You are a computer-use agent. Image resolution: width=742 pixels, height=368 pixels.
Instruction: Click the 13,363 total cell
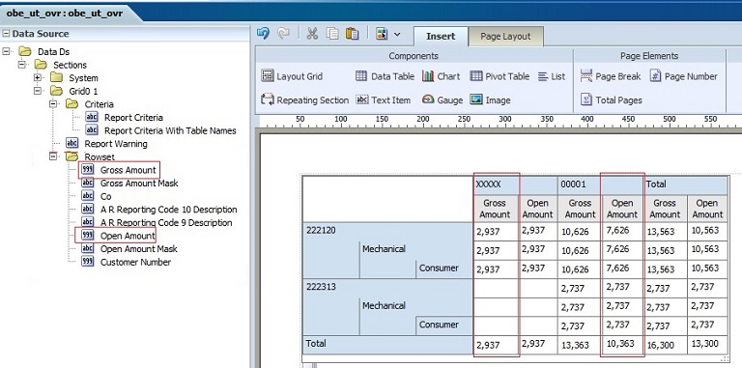pyautogui.click(x=579, y=345)
